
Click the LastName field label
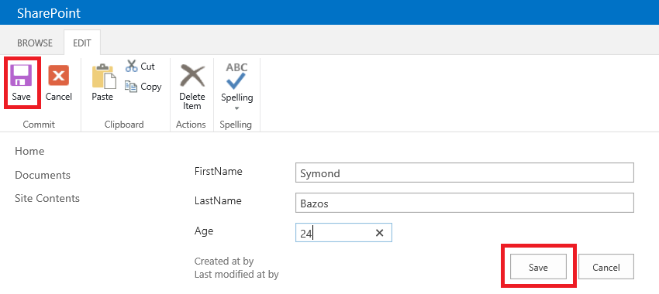click(x=218, y=201)
